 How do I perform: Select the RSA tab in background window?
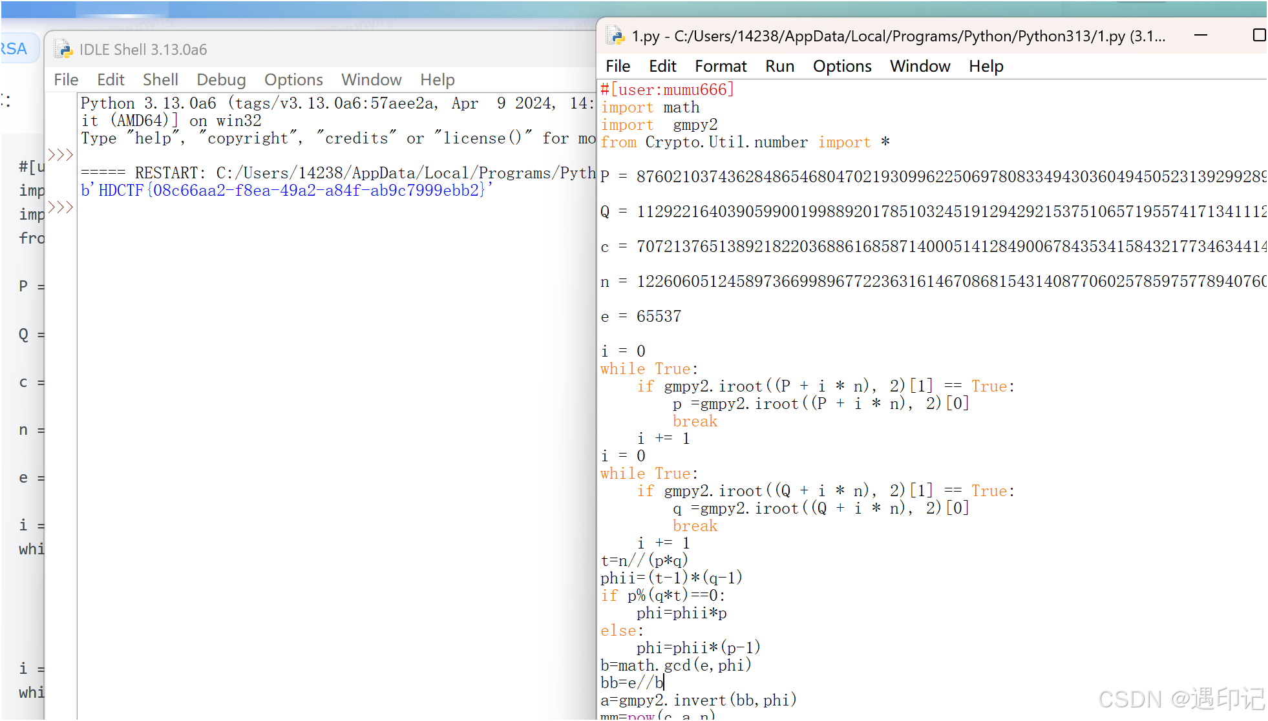(x=14, y=49)
